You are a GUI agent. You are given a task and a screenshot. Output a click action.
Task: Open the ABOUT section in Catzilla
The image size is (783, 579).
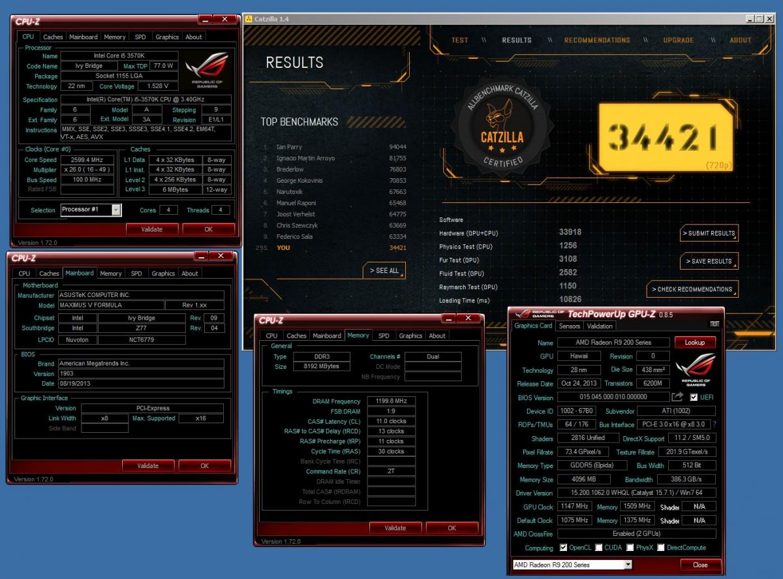tap(741, 40)
